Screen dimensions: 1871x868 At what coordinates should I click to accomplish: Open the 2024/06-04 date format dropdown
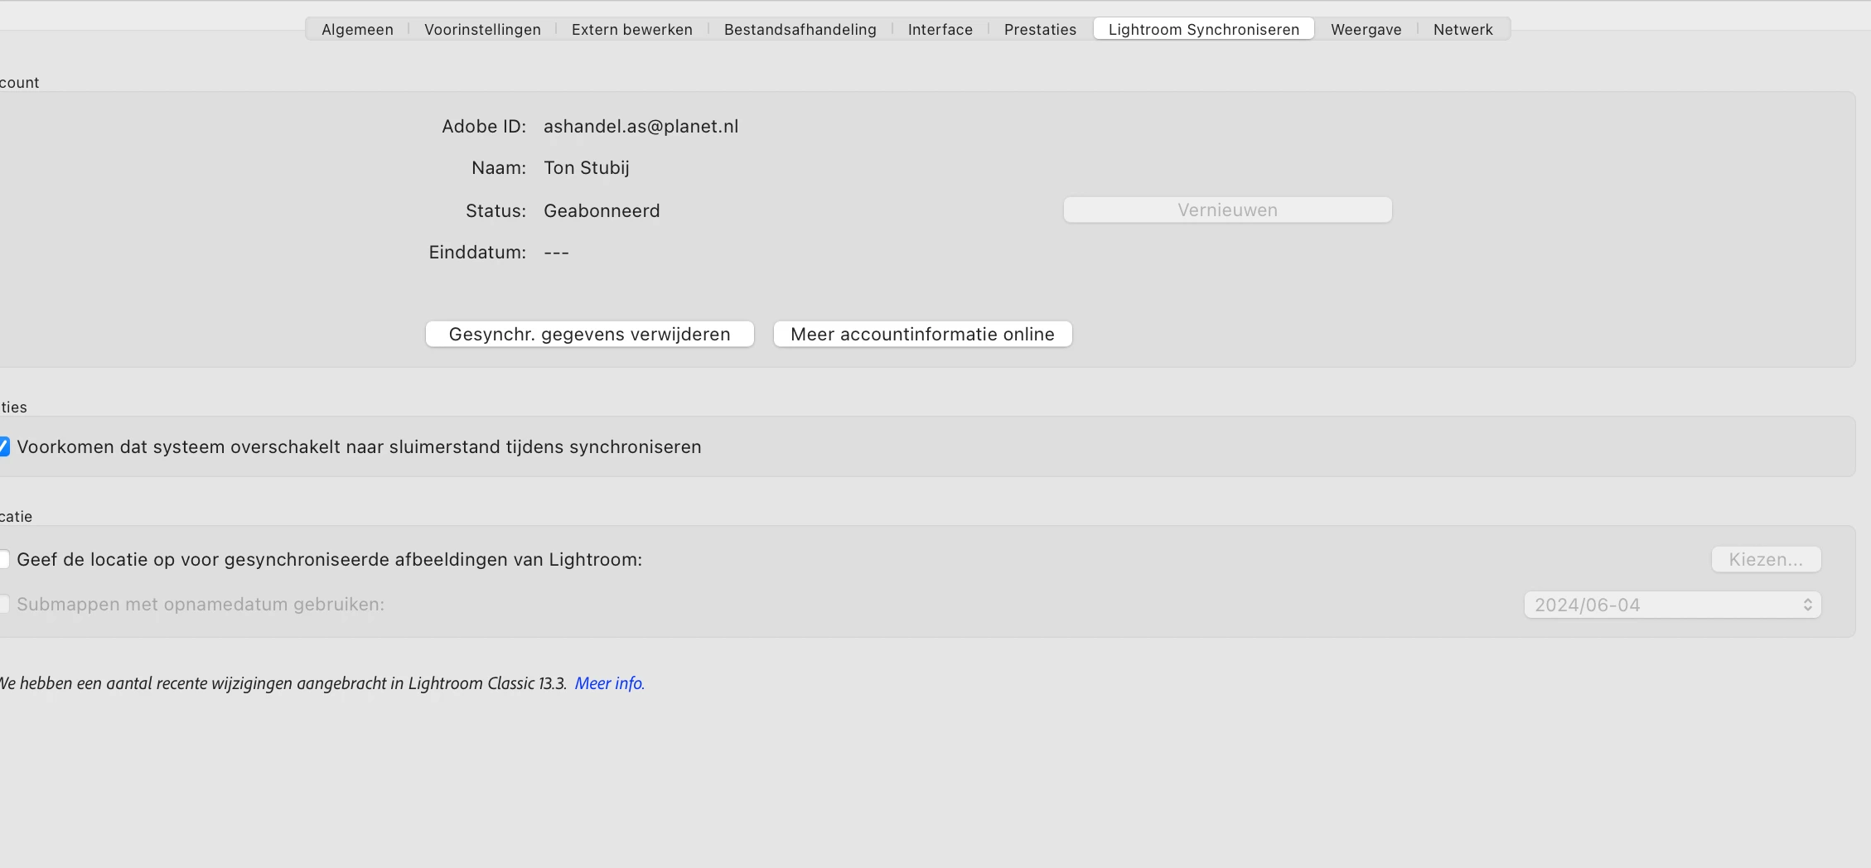[1672, 605]
